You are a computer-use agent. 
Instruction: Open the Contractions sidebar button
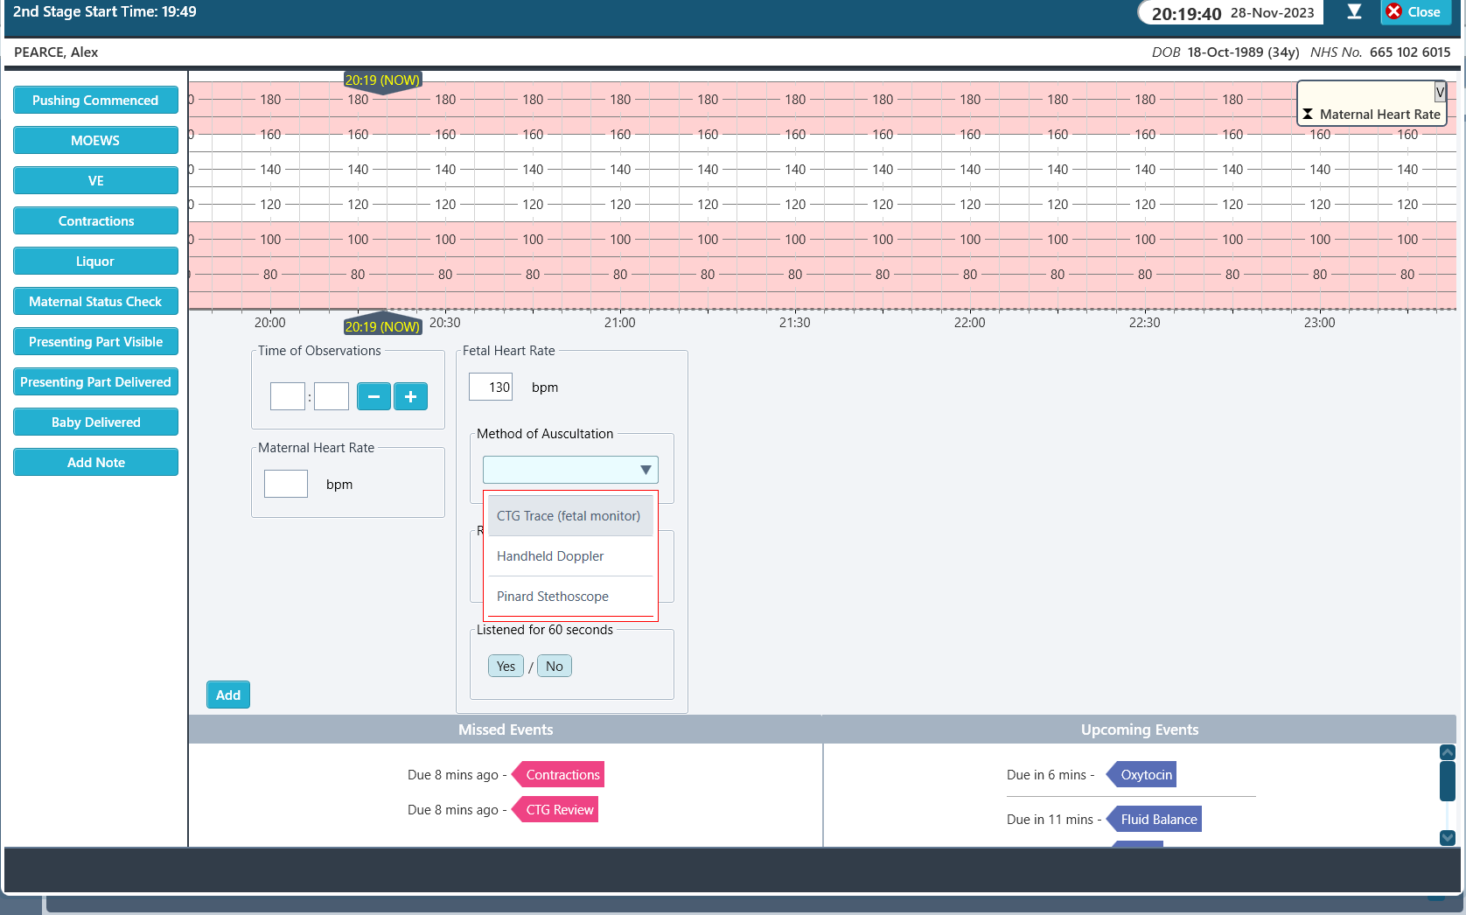pyautogui.click(x=95, y=220)
